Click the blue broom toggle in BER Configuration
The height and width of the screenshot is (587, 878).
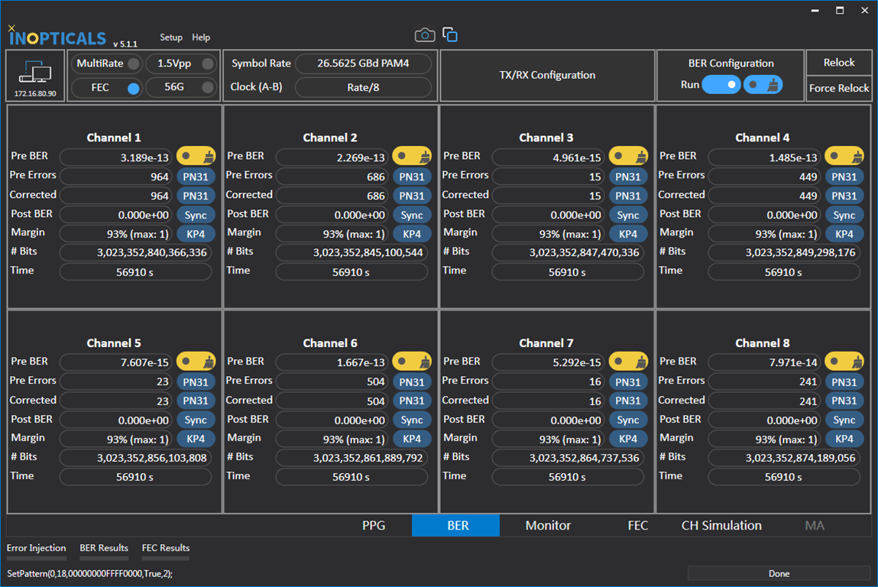tap(763, 85)
